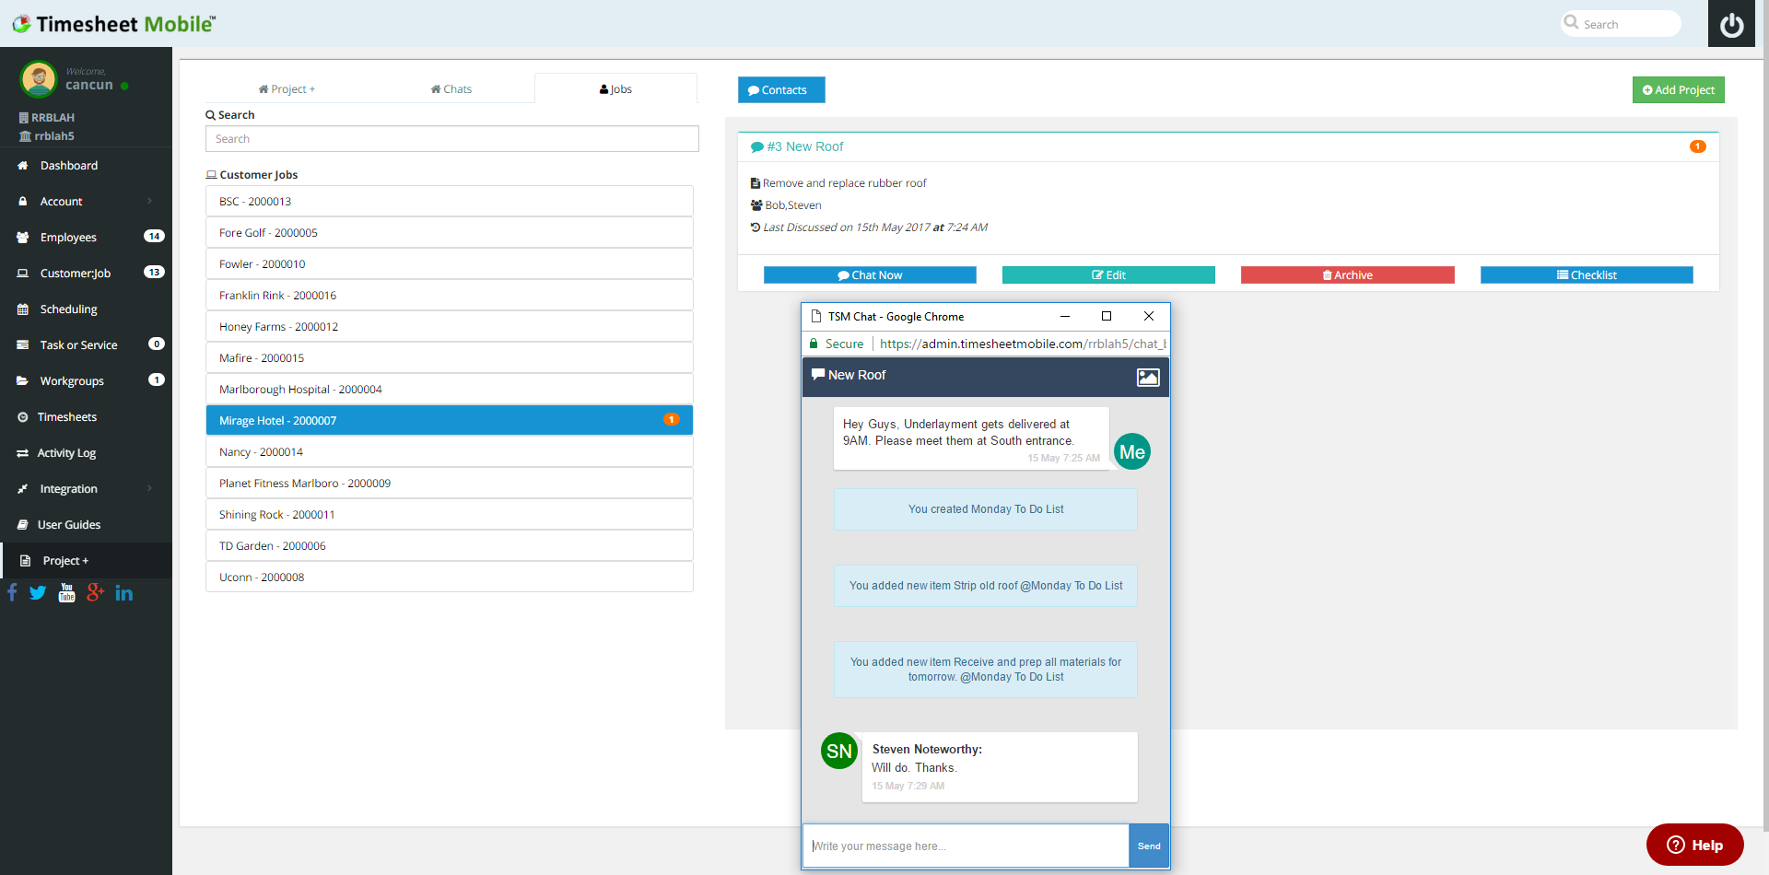
Task: Click the orange badge on Mirage Hotel row
Action: point(672,419)
